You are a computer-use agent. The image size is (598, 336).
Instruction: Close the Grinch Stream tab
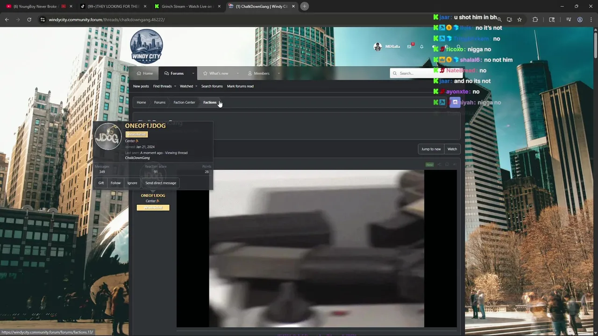click(219, 7)
